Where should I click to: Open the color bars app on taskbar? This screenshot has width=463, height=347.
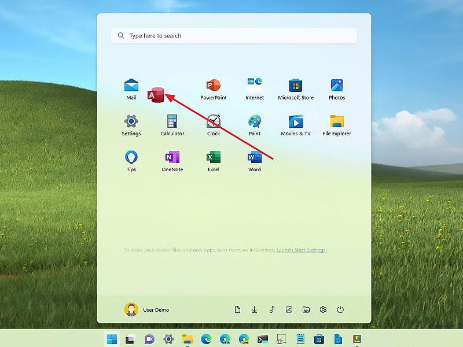357,339
